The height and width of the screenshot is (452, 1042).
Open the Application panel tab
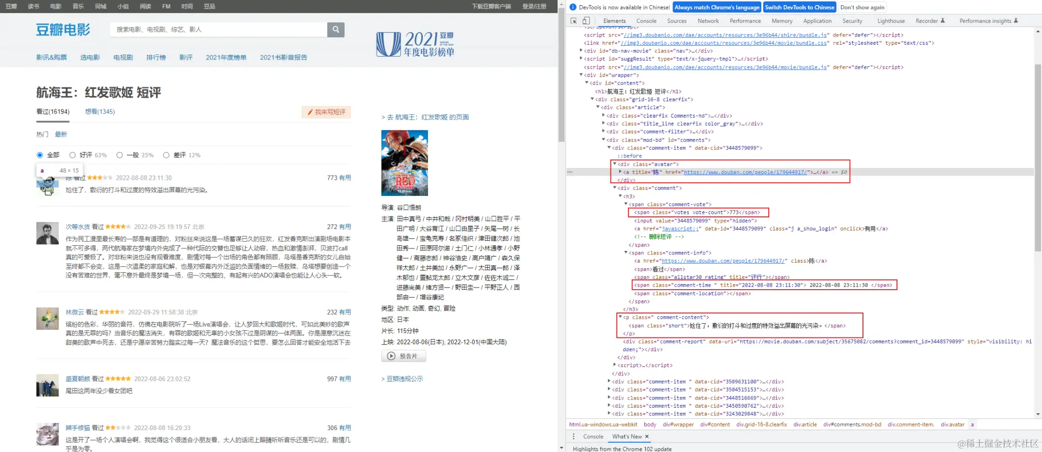click(817, 21)
